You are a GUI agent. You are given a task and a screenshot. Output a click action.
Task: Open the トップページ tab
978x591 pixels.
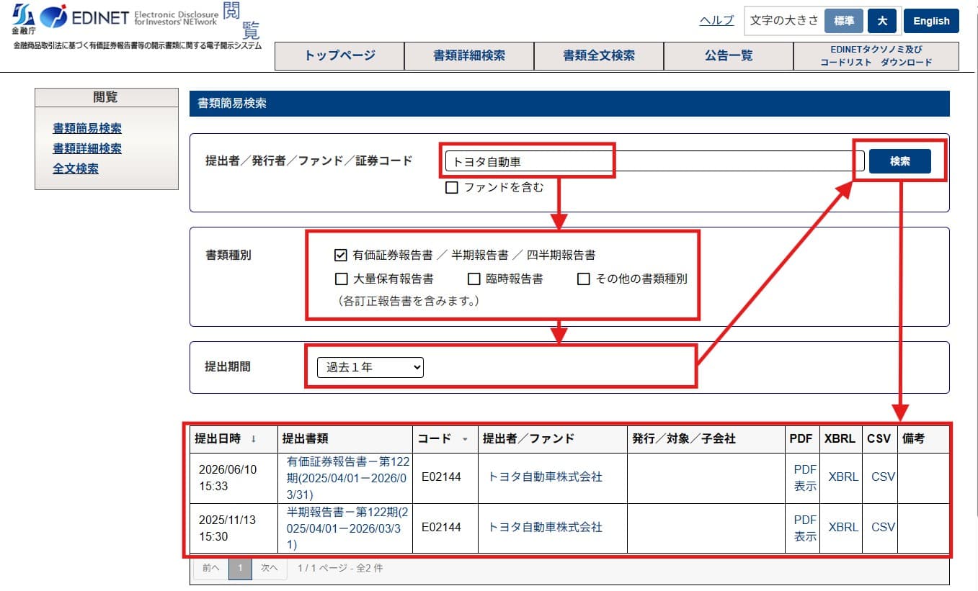pos(339,56)
